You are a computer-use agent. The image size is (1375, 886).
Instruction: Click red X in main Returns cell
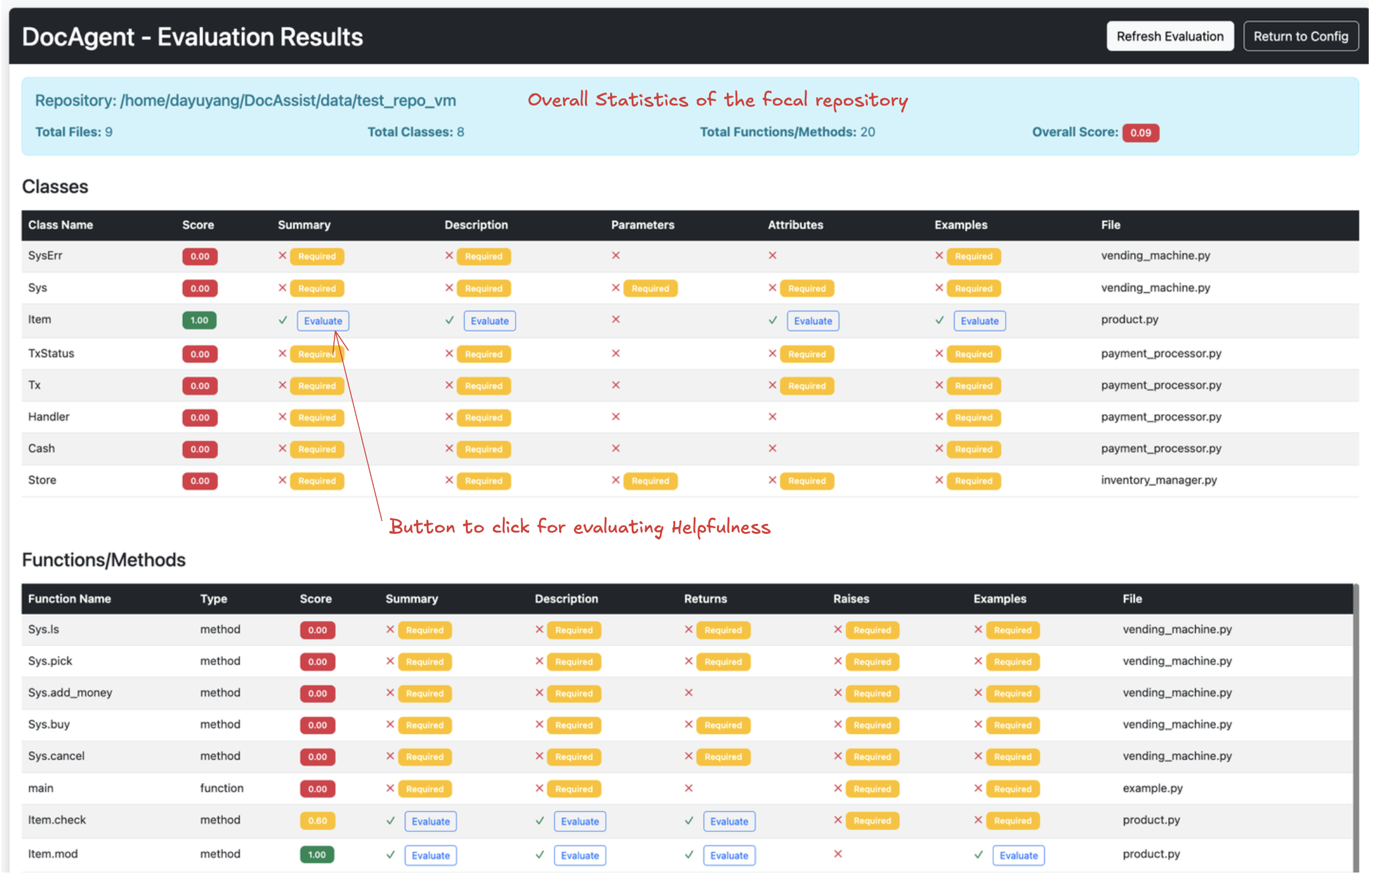[x=689, y=788]
